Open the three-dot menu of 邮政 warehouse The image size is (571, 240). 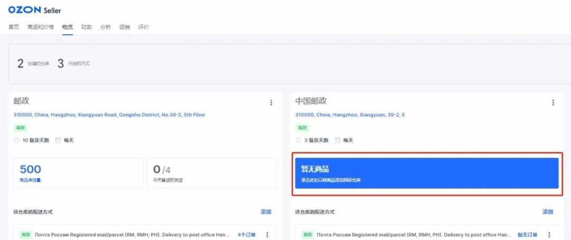(271, 103)
